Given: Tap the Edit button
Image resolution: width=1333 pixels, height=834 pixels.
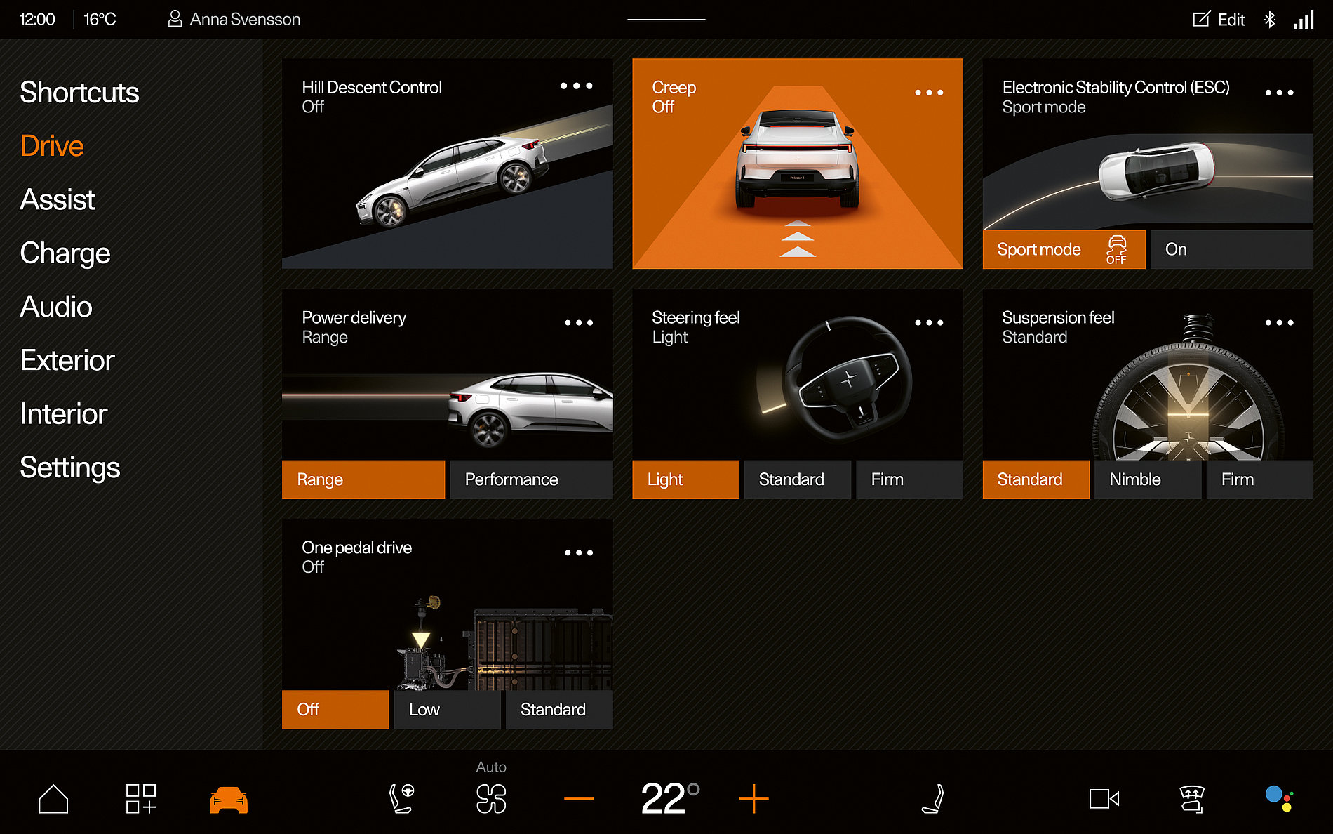Looking at the screenshot, I should [1219, 19].
